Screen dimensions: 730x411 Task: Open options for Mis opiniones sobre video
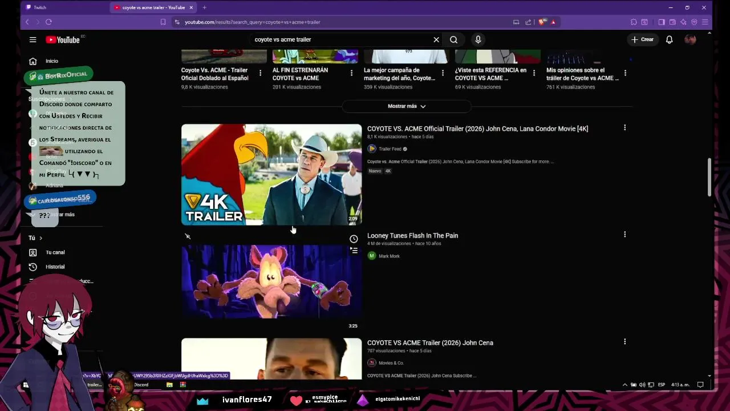tap(625, 73)
